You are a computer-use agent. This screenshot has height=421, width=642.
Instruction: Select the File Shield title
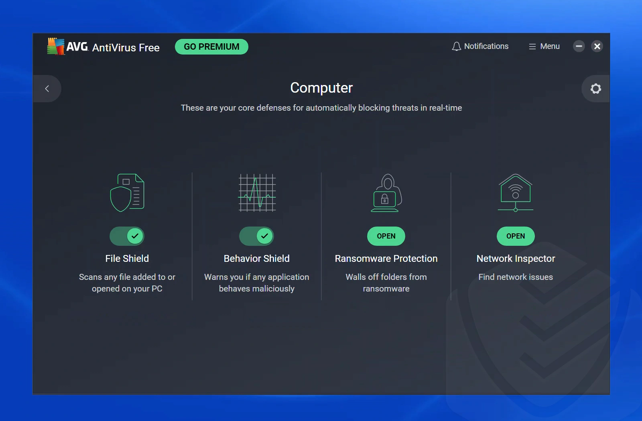pyautogui.click(x=127, y=259)
